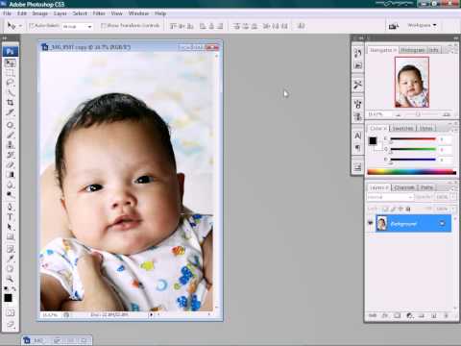The image size is (461, 346).
Task: Open the tool preset picker arrow
Action: [x=20, y=26]
